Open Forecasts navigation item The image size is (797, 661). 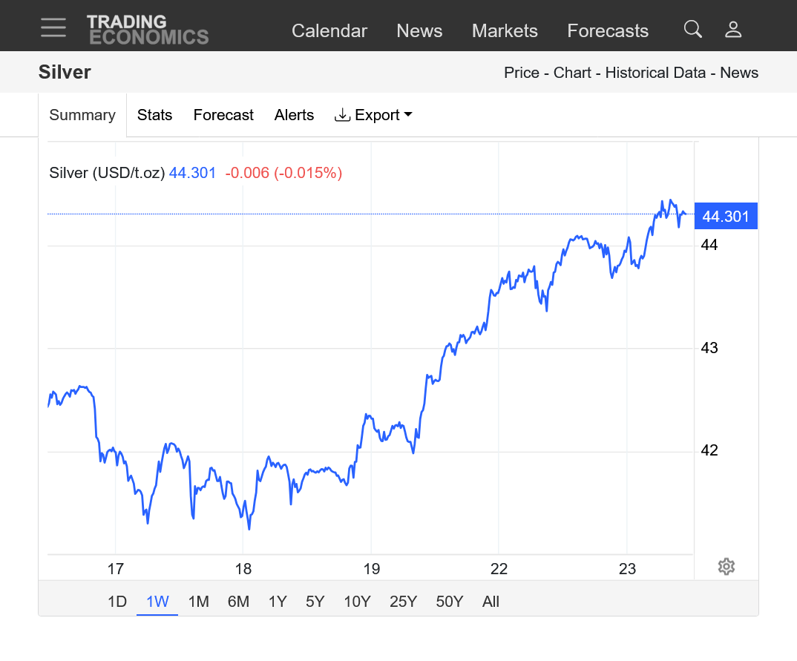[608, 31]
